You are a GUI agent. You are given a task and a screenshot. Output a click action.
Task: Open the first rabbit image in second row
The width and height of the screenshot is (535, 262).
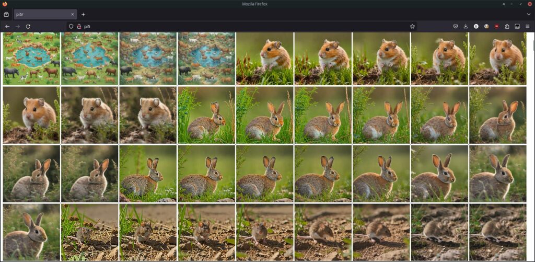click(206, 115)
